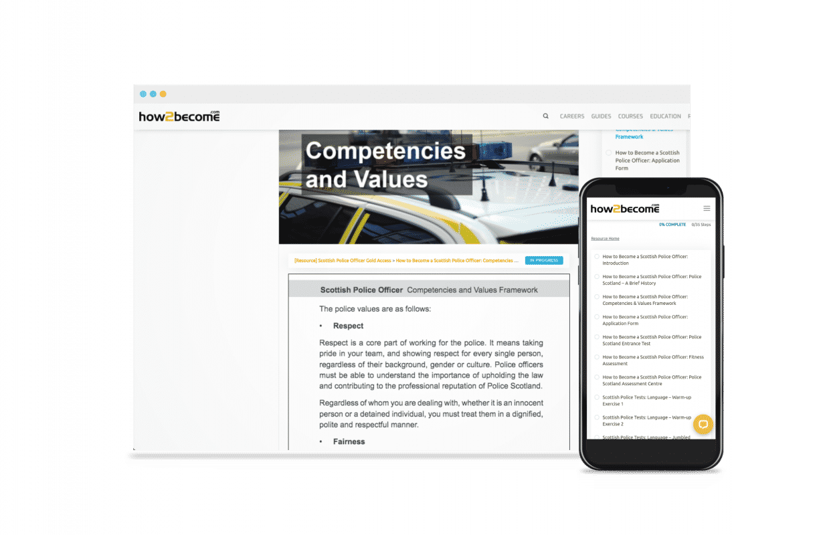This screenshot has width=821, height=535.
Task: Toggle the circle beside Police Scotland Entrance Test
Action: [x=596, y=337]
